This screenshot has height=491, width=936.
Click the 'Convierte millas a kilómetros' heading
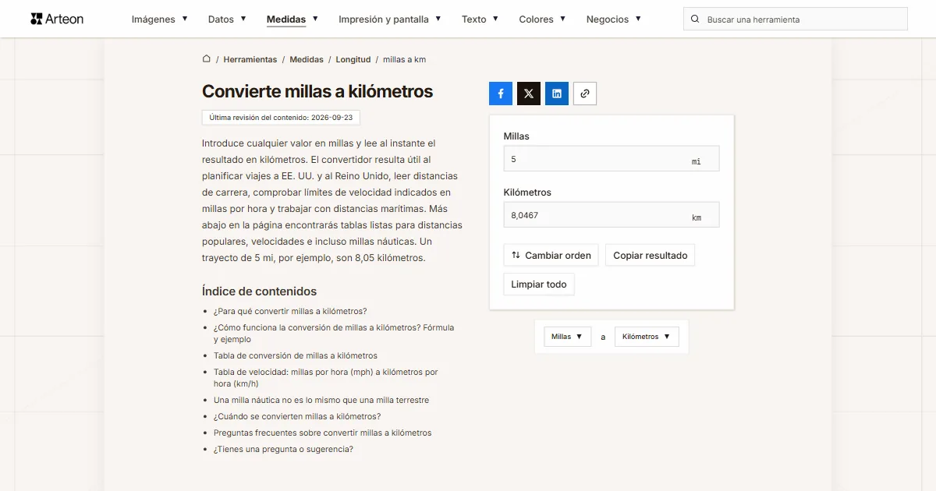[317, 91]
